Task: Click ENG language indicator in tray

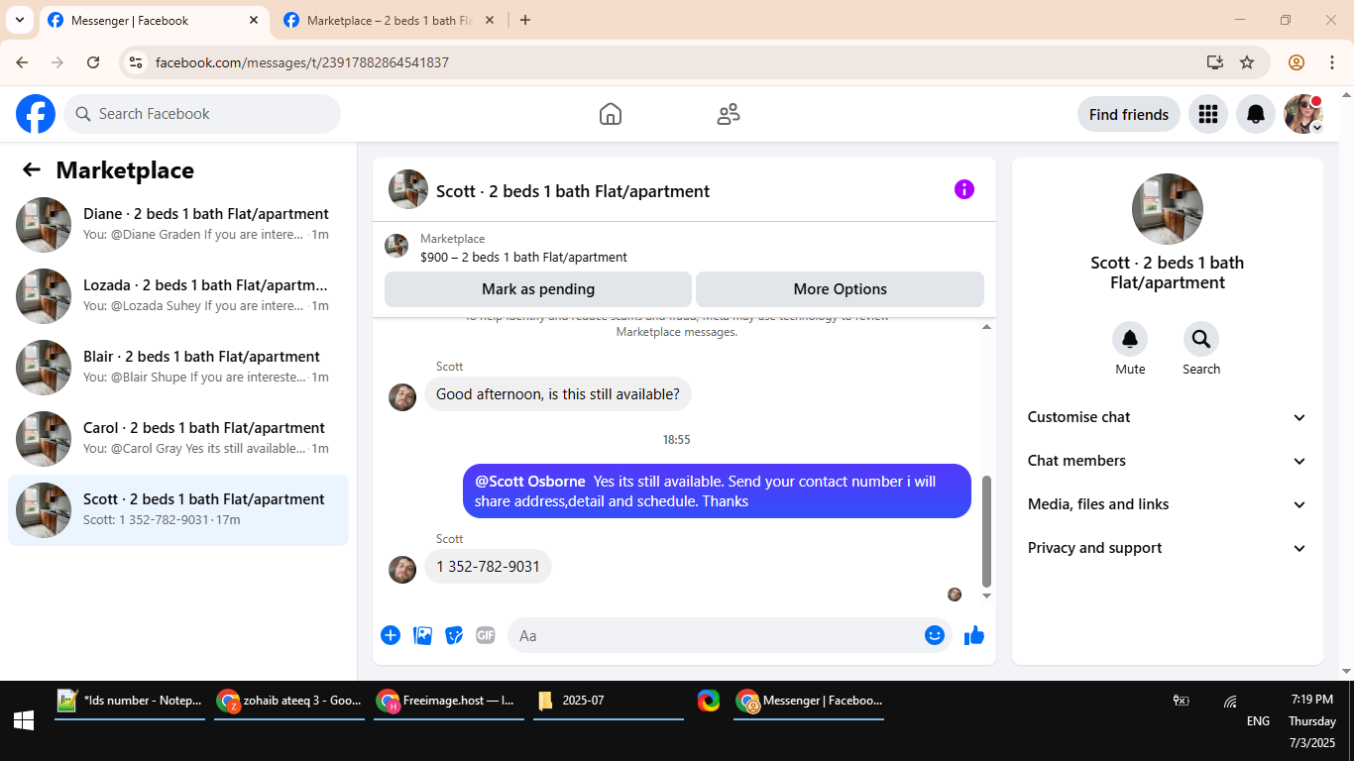Action: click(x=1258, y=721)
